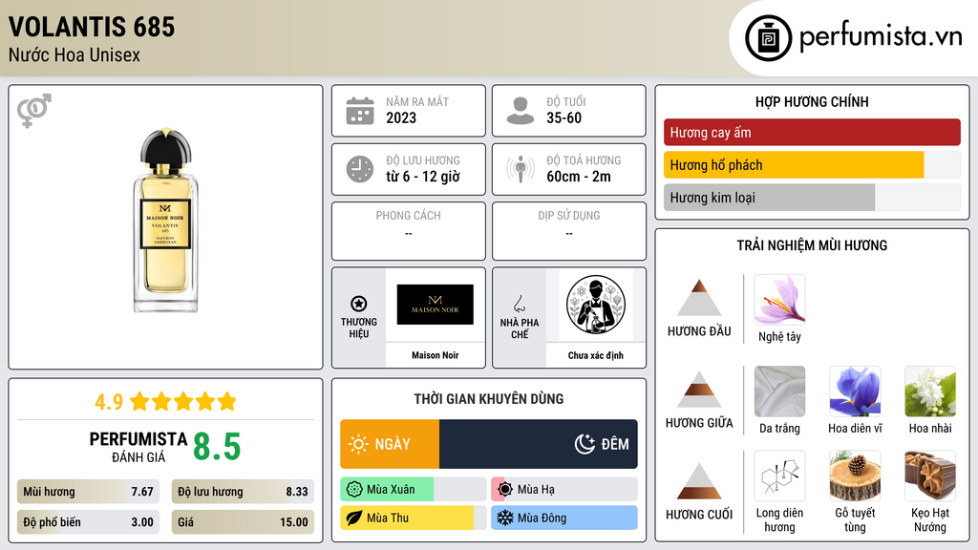Click the Hương hổ phách yellow accord bar
The height and width of the screenshot is (550, 978).
812,165
